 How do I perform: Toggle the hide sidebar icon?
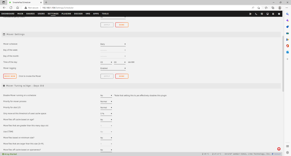click(288, 146)
